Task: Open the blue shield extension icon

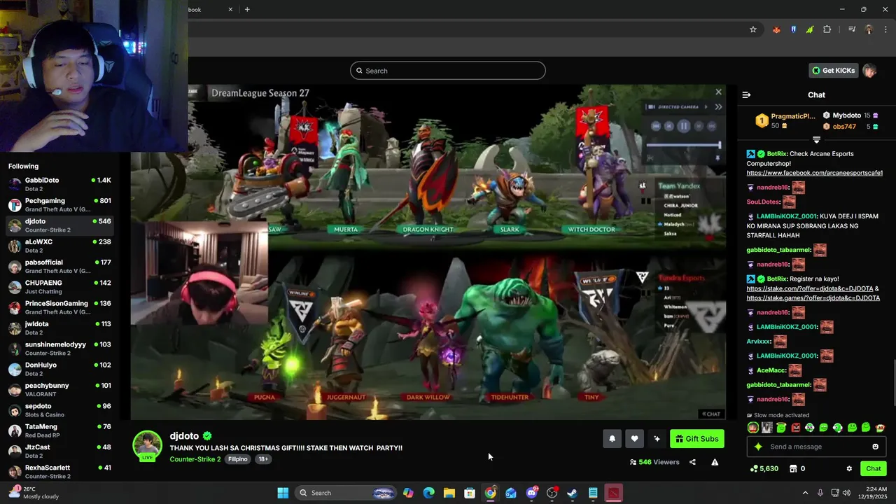Action: [793, 29]
